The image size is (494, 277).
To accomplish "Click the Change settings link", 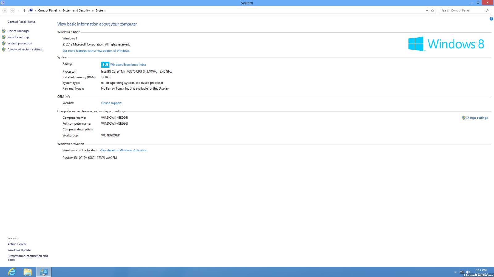I will point(476,118).
